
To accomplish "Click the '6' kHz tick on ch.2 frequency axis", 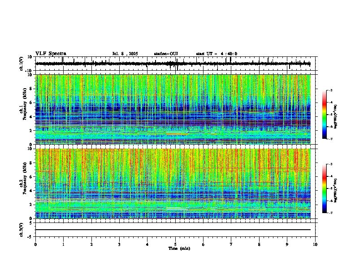I will click(31, 177).
